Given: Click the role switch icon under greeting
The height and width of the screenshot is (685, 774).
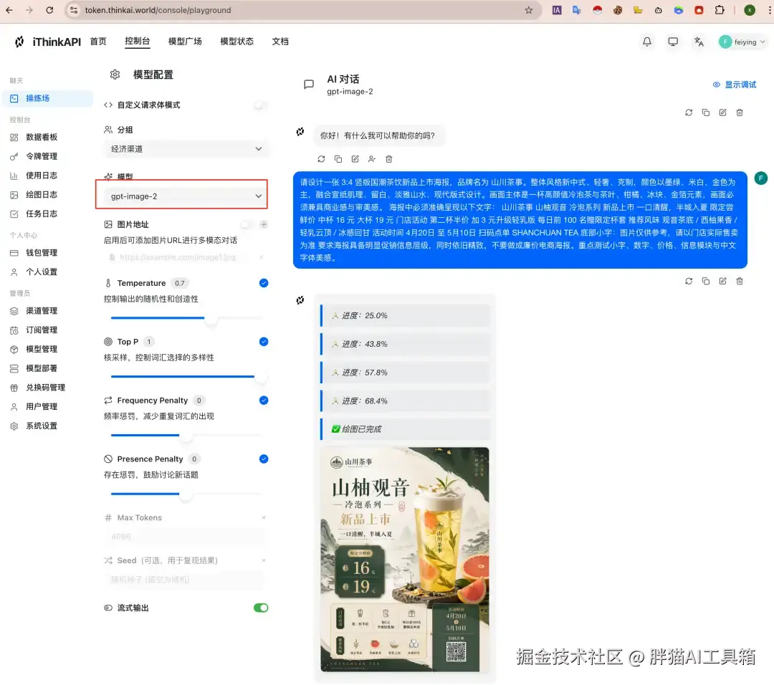Looking at the screenshot, I should (x=372, y=159).
